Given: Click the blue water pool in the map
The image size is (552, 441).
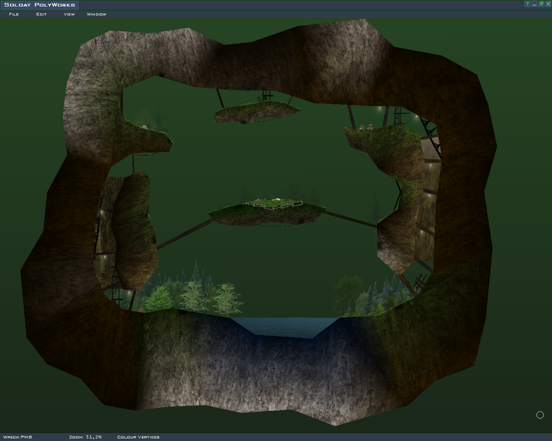Looking at the screenshot, I should pos(283,326).
